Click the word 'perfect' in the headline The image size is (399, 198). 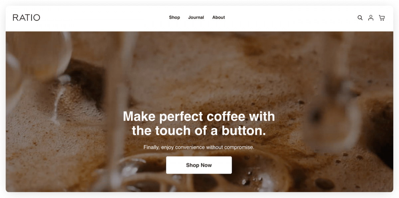181,117
